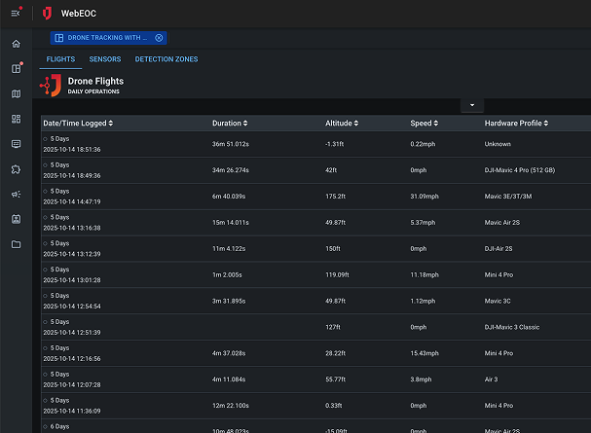
Task: Select the Flights tab
Action: [60, 59]
